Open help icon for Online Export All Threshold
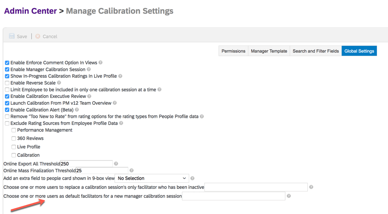This screenshot has width=388, height=214. coord(116,164)
